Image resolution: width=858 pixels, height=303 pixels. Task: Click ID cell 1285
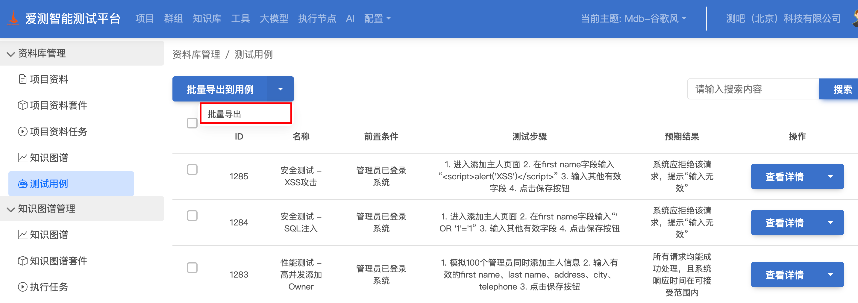[x=239, y=176]
